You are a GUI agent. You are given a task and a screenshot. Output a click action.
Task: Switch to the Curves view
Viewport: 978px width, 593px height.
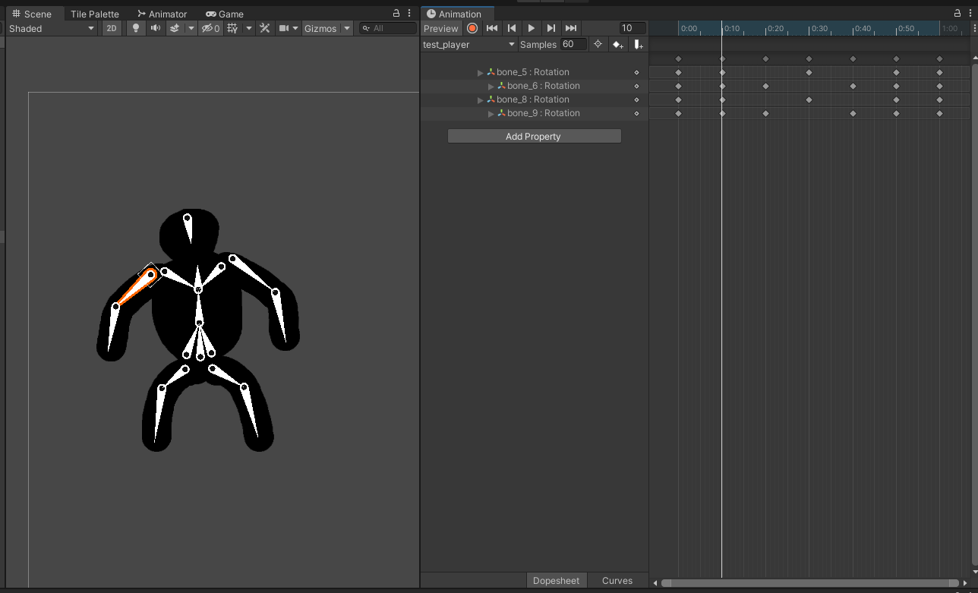click(617, 579)
